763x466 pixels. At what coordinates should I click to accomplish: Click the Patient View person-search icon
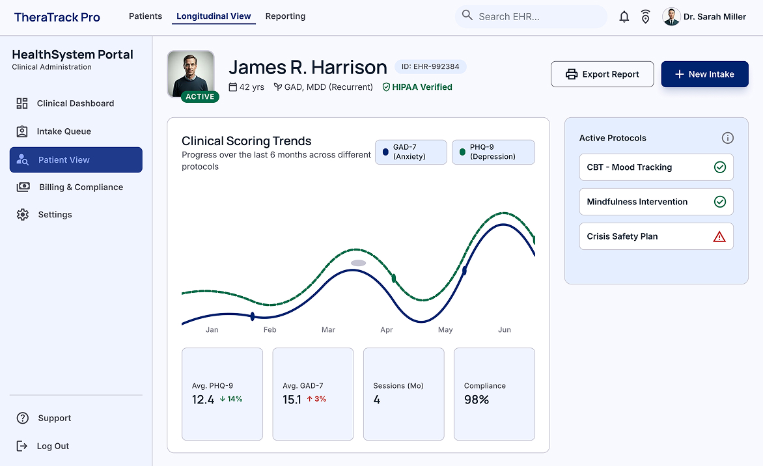[22, 159]
